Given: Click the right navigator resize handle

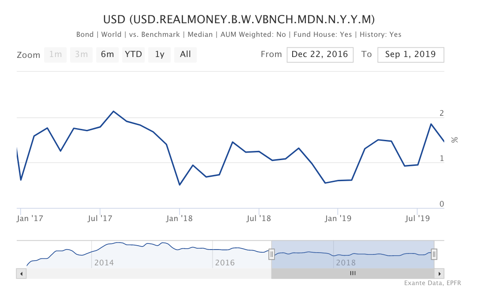Looking at the screenshot, I should tap(434, 254).
